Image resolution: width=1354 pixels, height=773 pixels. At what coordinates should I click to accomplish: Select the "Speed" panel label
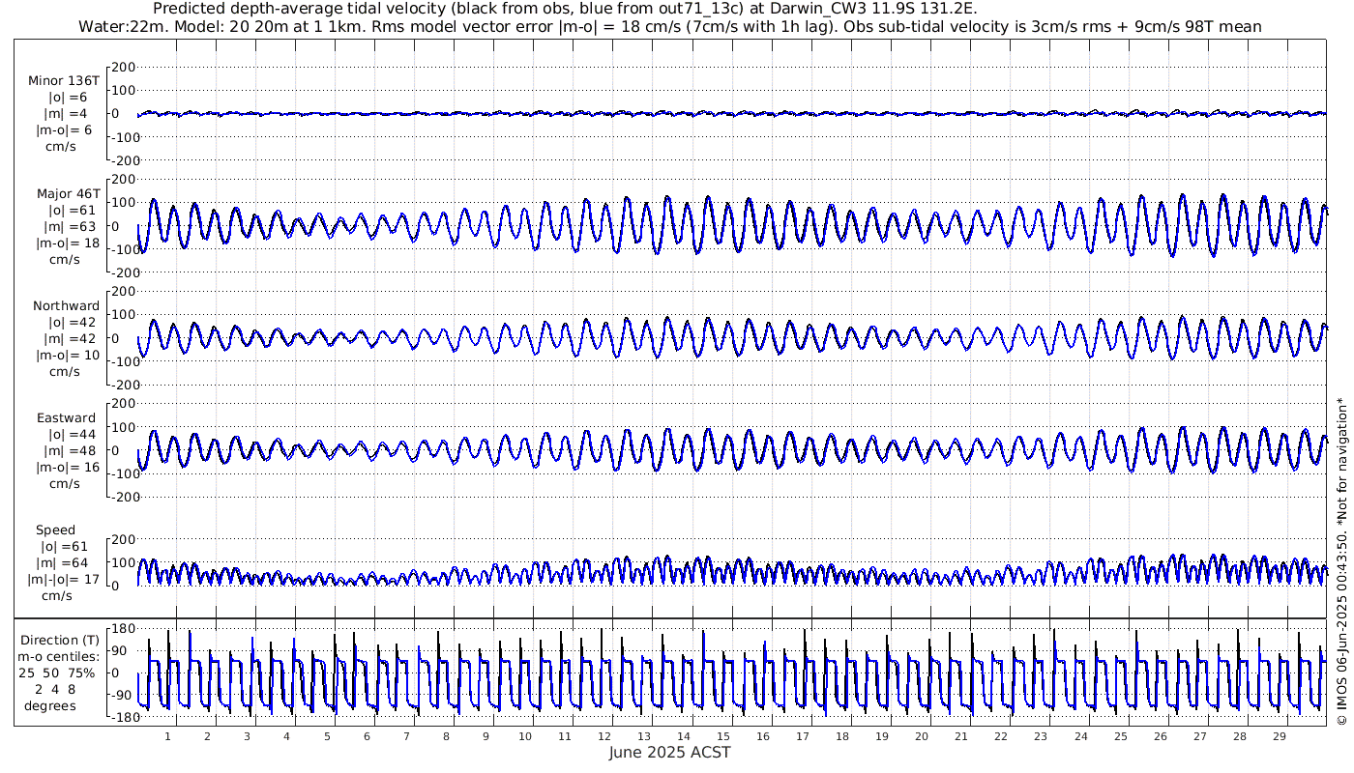[x=55, y=530]
